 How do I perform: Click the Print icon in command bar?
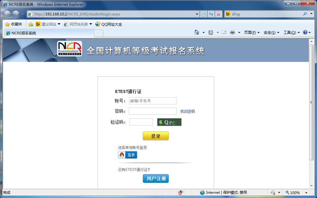coord(232,32)
